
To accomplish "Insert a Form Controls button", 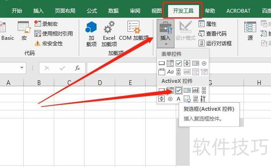I will [x=162, y=63].
